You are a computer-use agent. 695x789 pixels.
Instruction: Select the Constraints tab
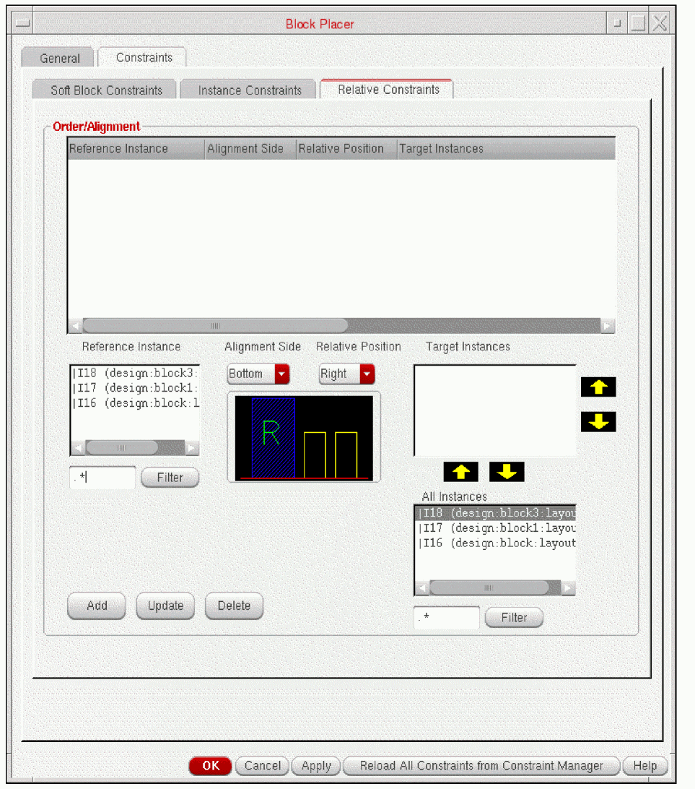(x=144, y=57)
